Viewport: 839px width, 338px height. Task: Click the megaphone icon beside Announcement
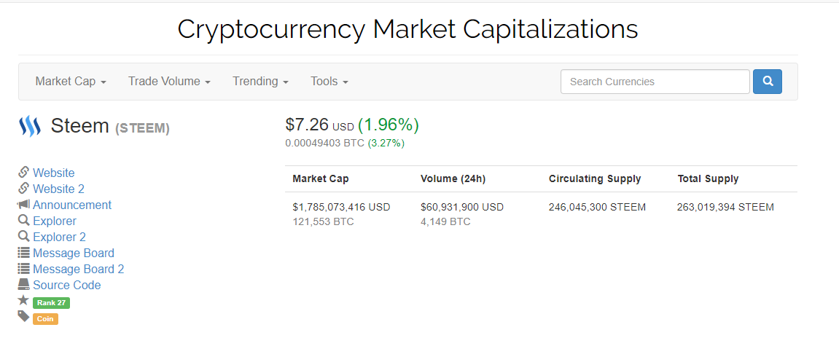pos(24,205)
